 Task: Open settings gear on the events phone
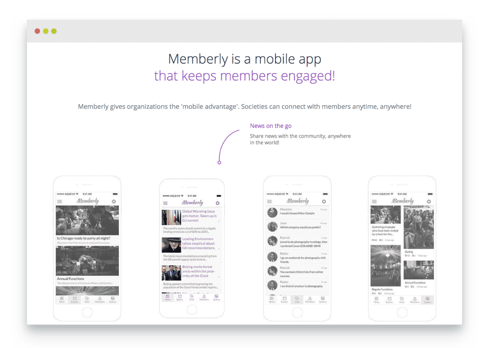point(114,202)
